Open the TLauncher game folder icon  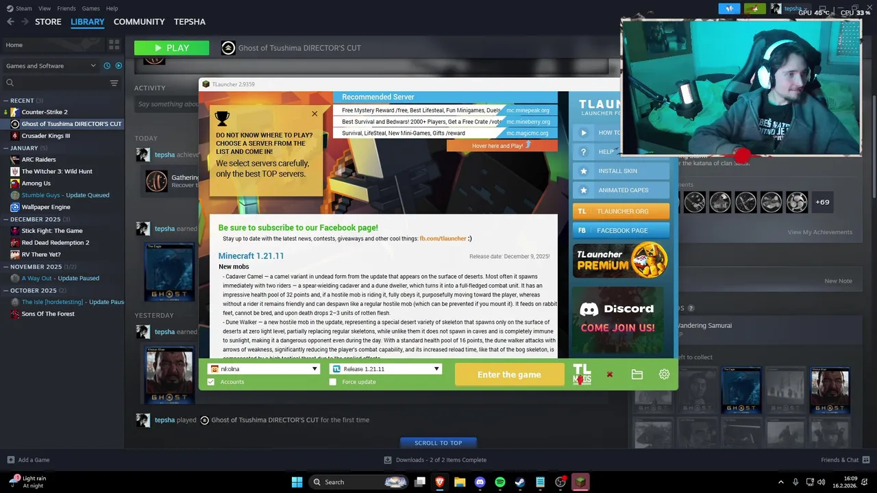tap(637, 375)
